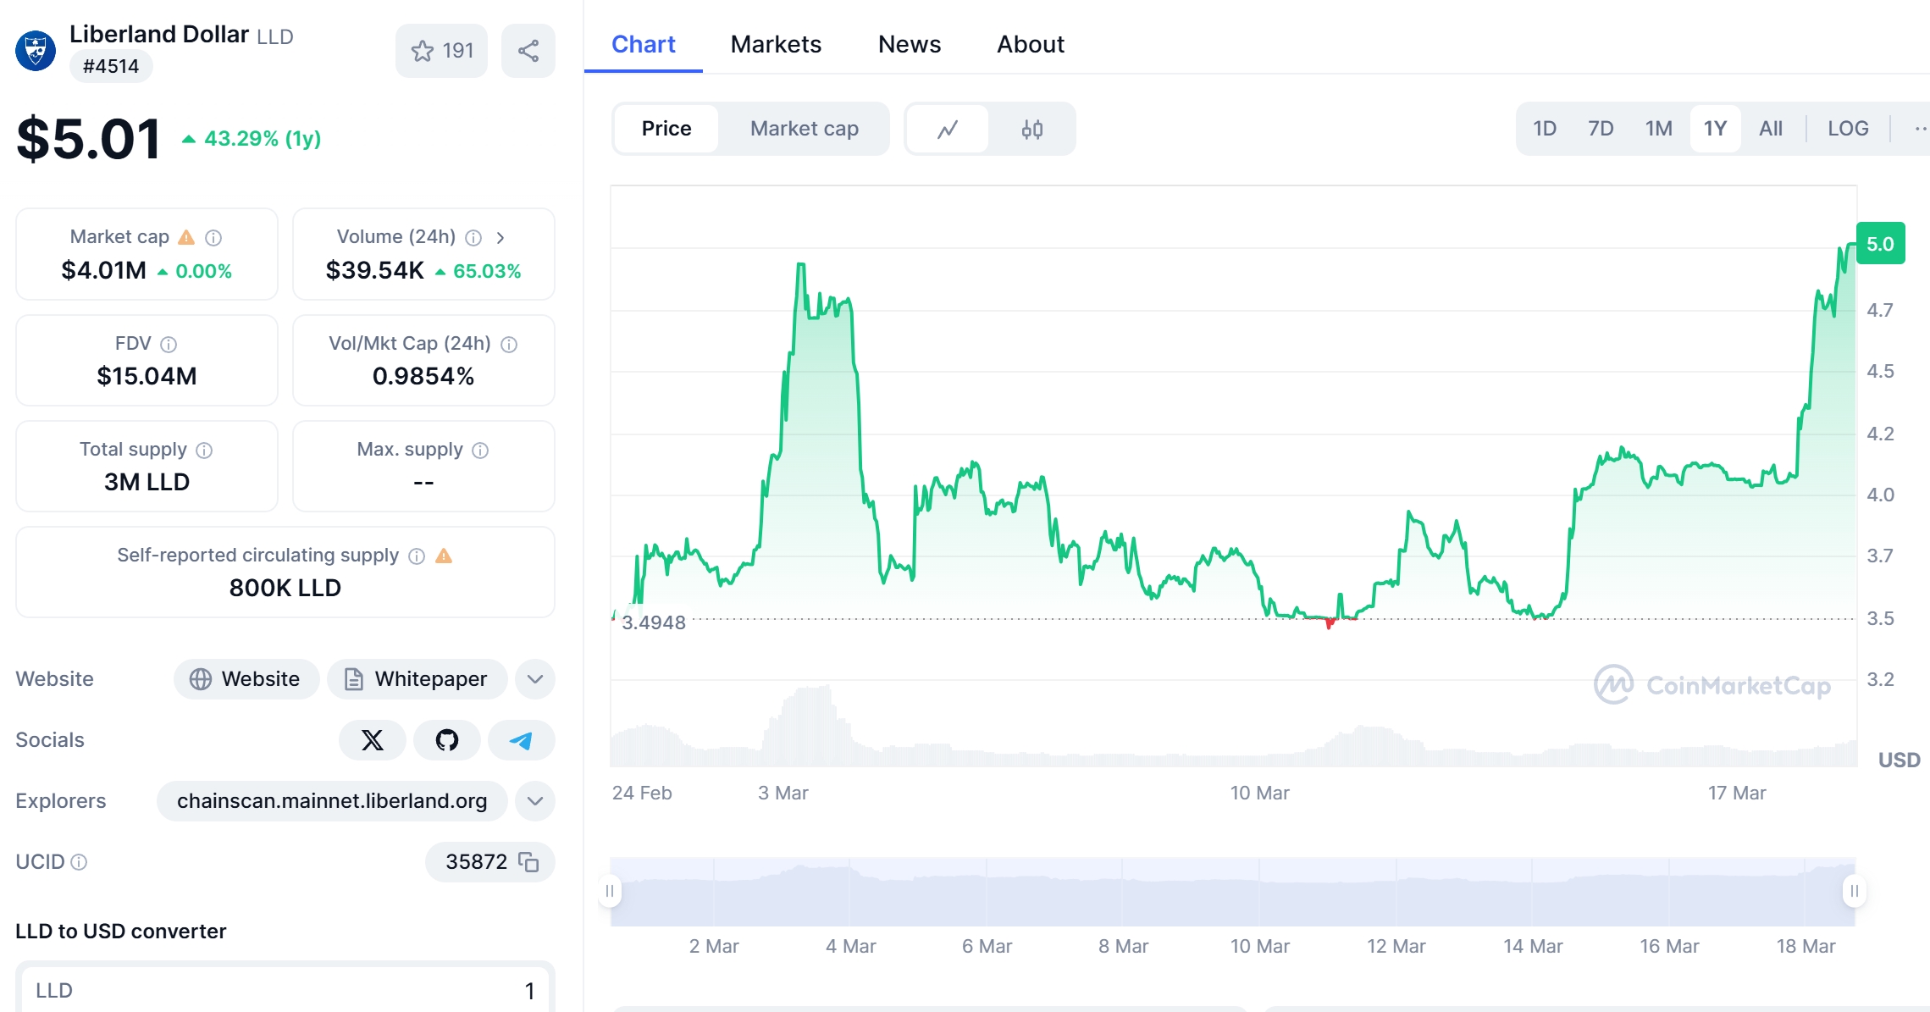Click the circulating supply warning triangle
This screenshot has width=1930, height=1012.
(x=444, y=556)
